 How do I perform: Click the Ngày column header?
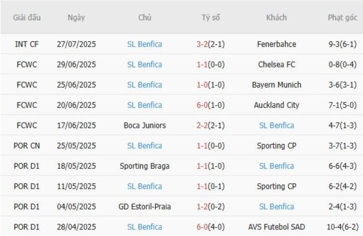point(76,17)
